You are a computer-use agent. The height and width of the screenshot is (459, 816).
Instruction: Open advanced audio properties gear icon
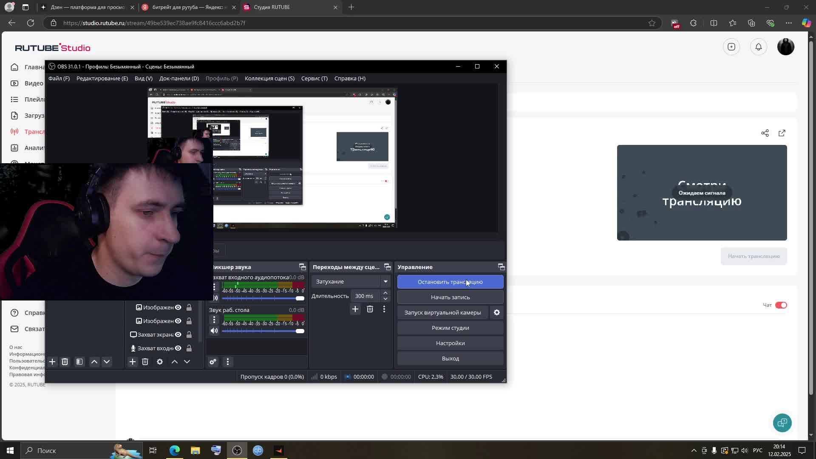[x=213, y=362]
